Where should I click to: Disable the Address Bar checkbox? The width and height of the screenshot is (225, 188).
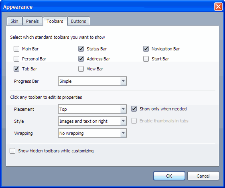point(81,59)
